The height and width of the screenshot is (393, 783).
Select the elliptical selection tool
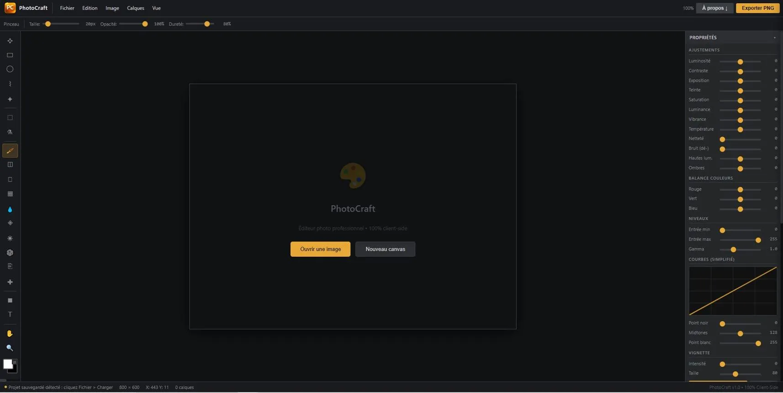pos(10,69)
